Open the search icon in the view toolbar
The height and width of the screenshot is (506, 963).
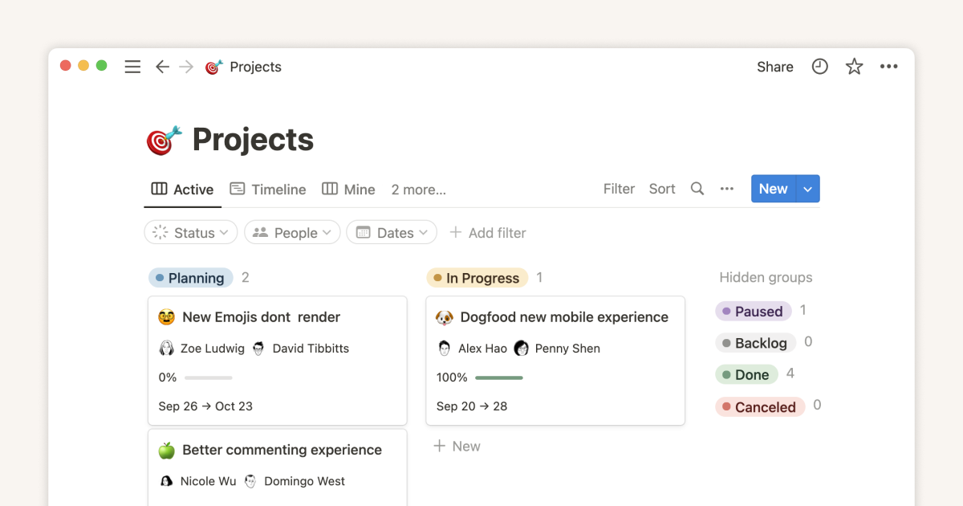point(697,189)
